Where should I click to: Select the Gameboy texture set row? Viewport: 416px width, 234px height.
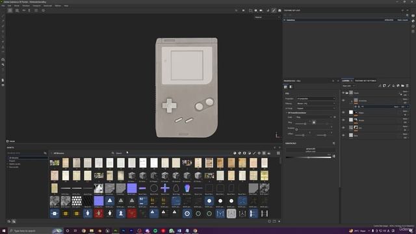click(x=346, y=20)
